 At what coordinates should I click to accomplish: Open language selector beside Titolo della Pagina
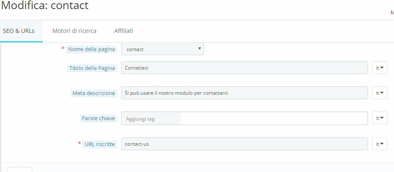pos(380,68)
